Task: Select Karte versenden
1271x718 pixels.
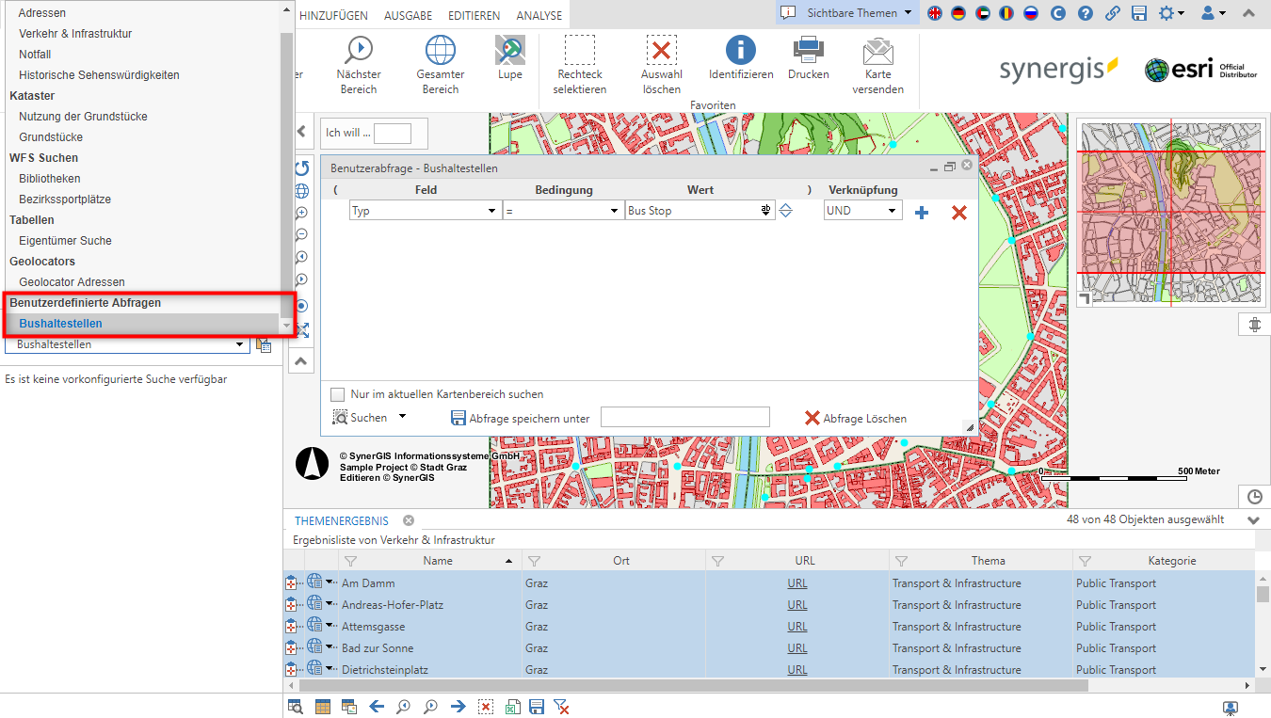Action: click(877, 58)
